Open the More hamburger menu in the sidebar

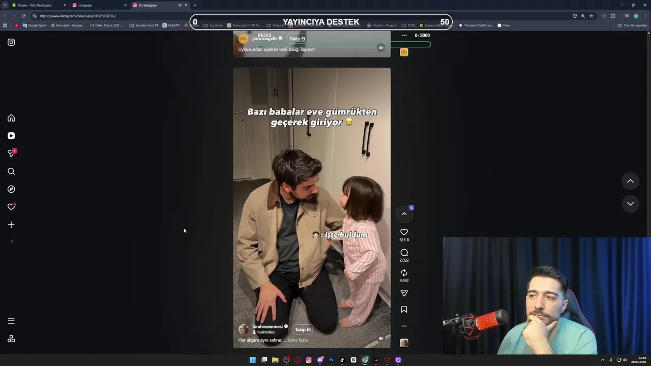coord(11,321)
